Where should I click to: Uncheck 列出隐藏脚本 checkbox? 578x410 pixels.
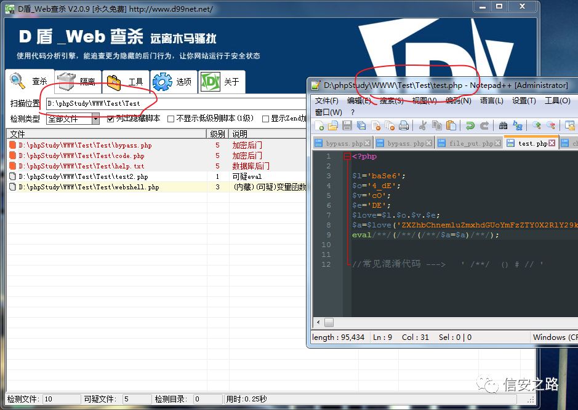tap(110, 119)
